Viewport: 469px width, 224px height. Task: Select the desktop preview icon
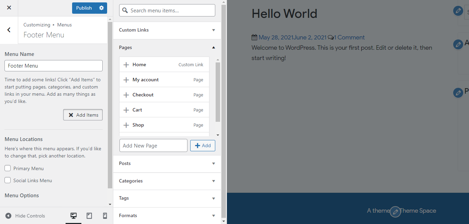coord(73,215)
